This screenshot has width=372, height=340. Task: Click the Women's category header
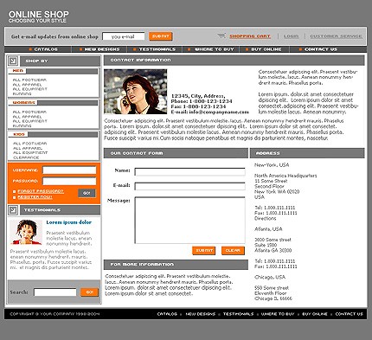point(23,103)
